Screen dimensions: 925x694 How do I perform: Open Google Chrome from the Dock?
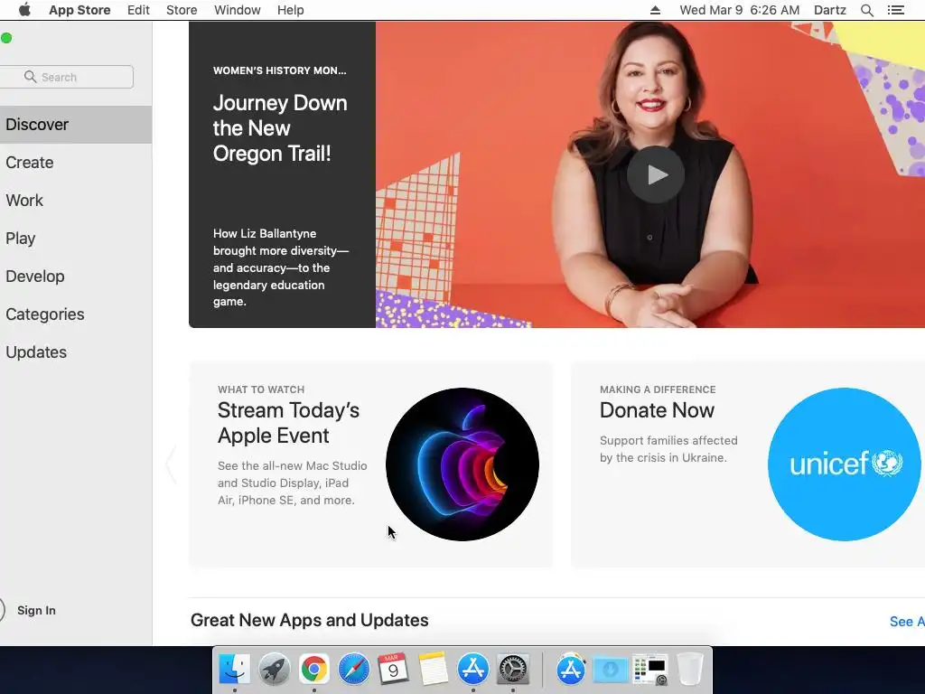(313, 670)
